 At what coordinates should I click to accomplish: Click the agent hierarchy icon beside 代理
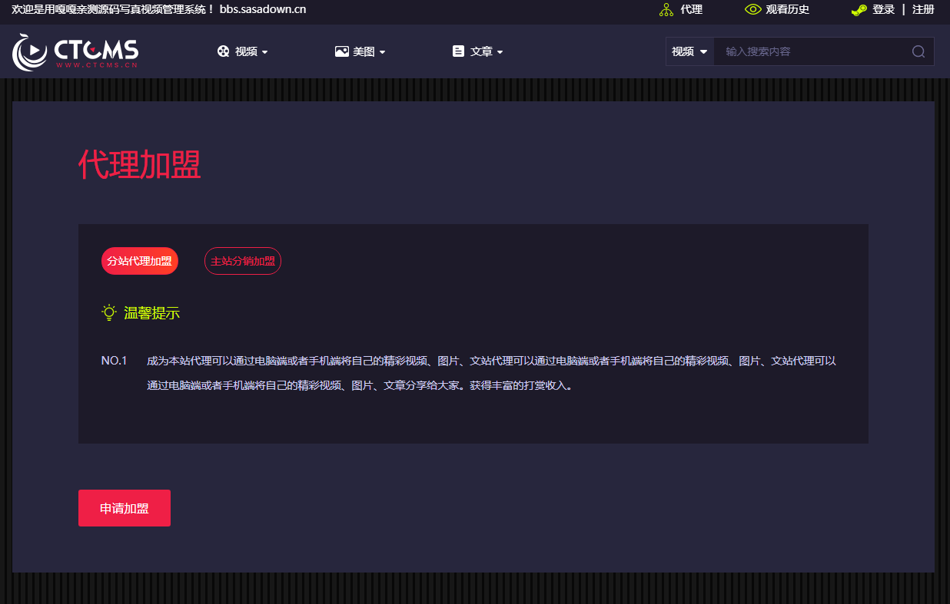pos(666,10)
